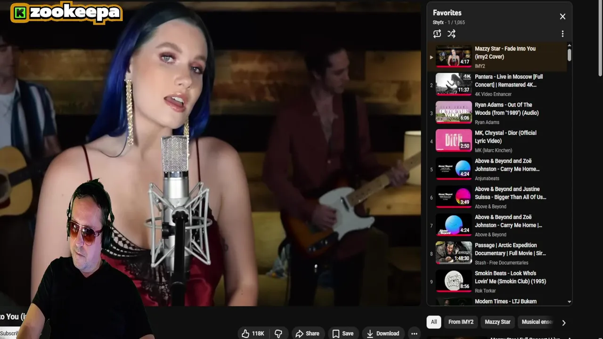Dislike the video

[x=278, y=333]
